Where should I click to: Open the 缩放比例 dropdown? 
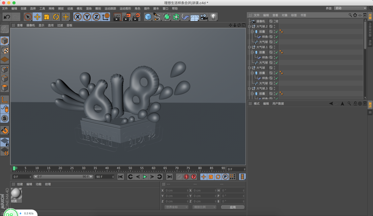[204, 207]
